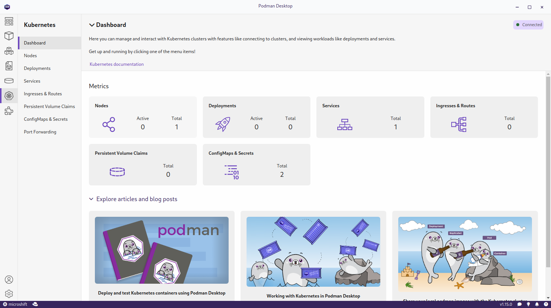Click the scrollbar up arrow
Image resolution: width=551 pixels, height=308 pixels.
coord(548,74)
